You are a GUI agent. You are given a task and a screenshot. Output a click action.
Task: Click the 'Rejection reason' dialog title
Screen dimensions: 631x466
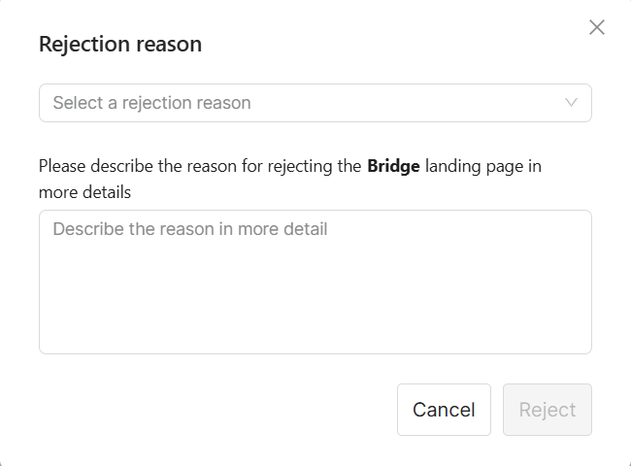click(119, 44)
